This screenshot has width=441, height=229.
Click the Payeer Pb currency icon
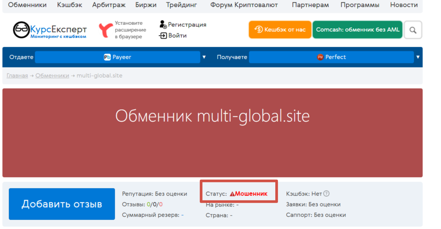[107, 57]
